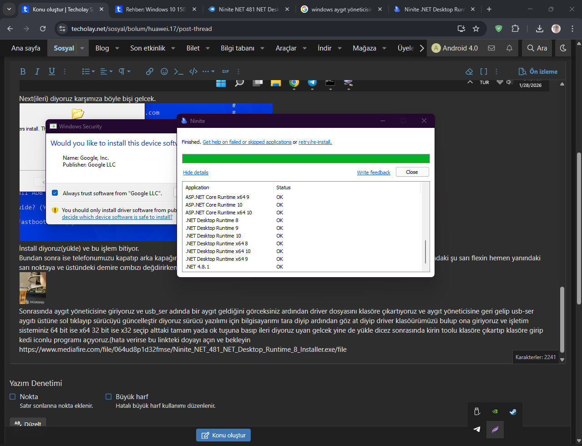The width and height of the screenshot is (582, 446).
Task: Expand the text alignment dropdown
Action: tap(106, 71)
